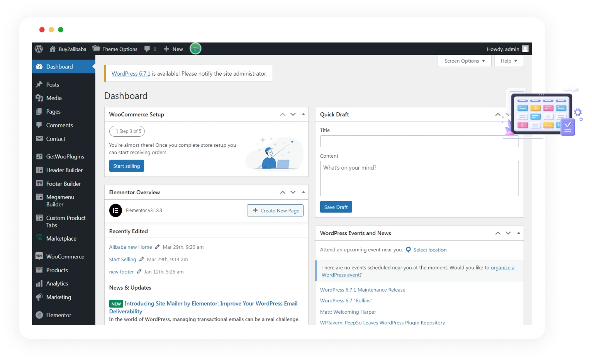The height and width of the screenshot is (360, 592).
Task: Click the Comments icon in sidebar
Action: pos(39,125)
